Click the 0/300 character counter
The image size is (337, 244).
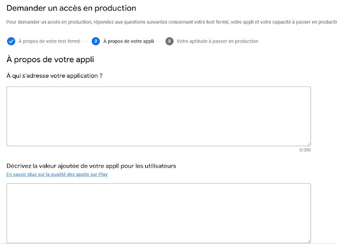coord(305,150)
